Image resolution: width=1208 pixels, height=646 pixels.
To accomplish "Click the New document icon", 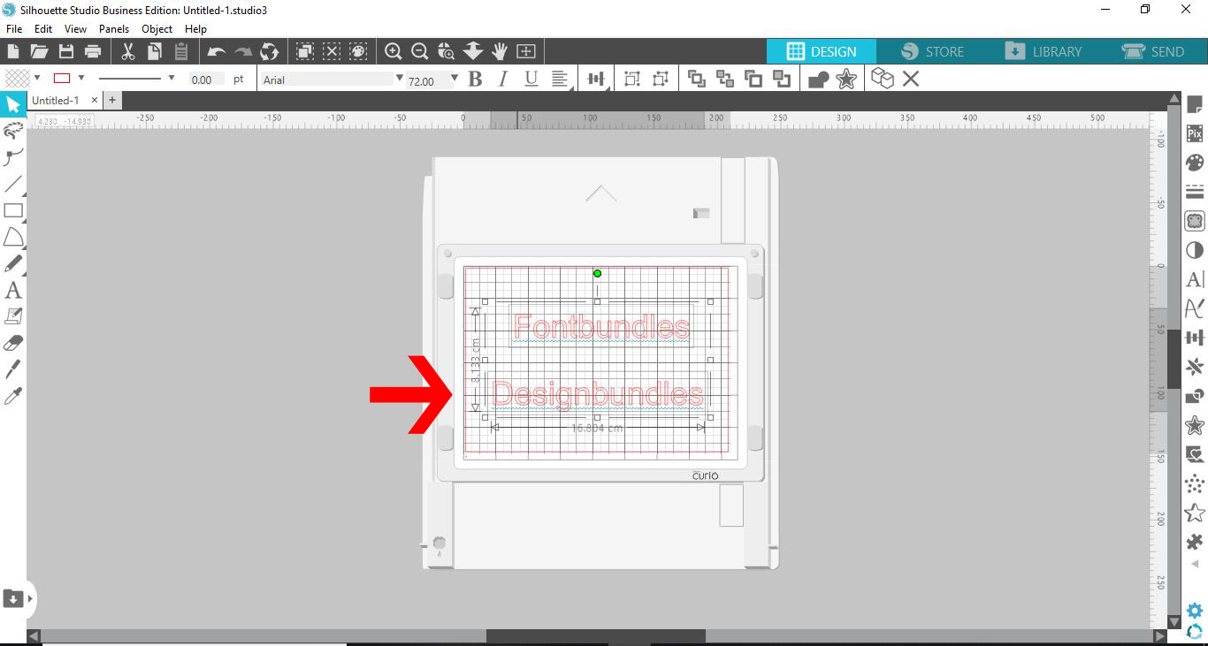I will point(13,51).
